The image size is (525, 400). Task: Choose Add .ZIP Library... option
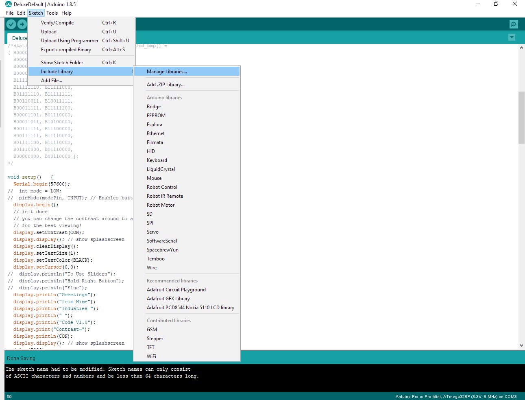pos(166,85)
